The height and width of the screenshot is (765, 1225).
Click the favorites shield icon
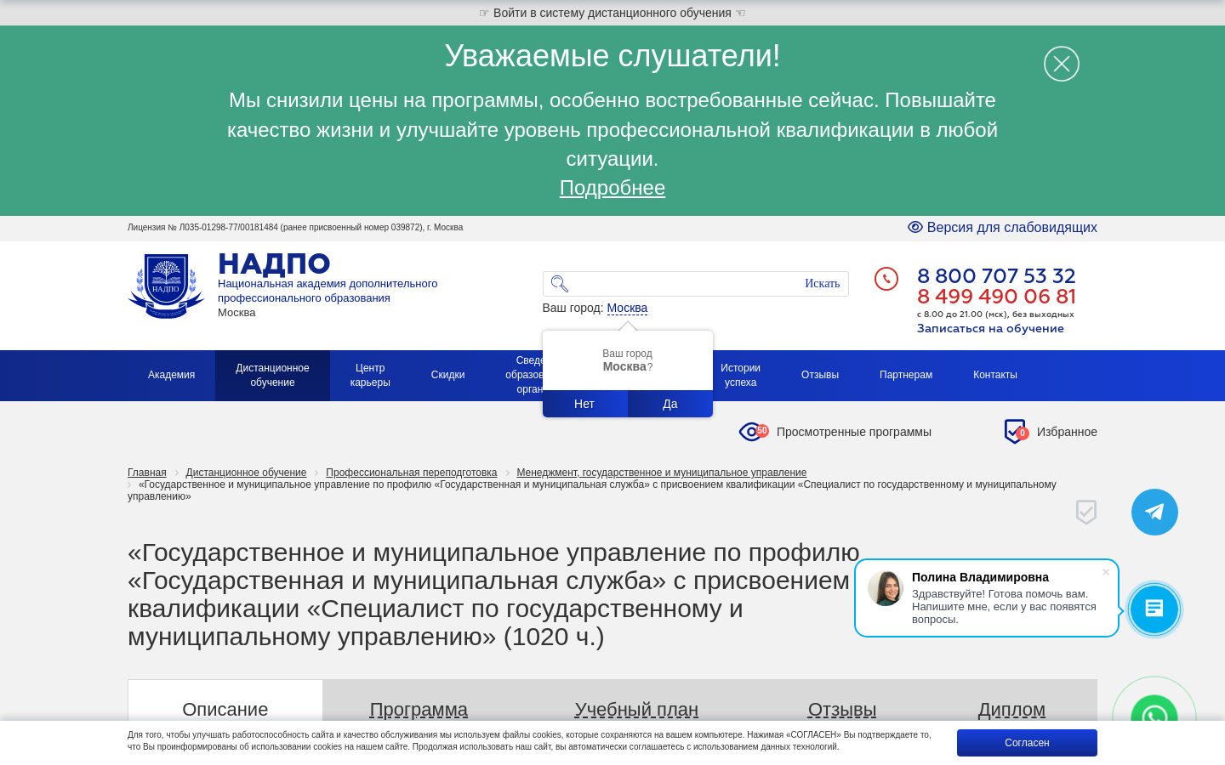pos(1016,432)
